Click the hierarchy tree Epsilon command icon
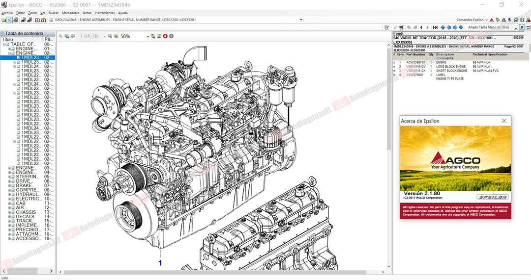 tap(503, 20)
